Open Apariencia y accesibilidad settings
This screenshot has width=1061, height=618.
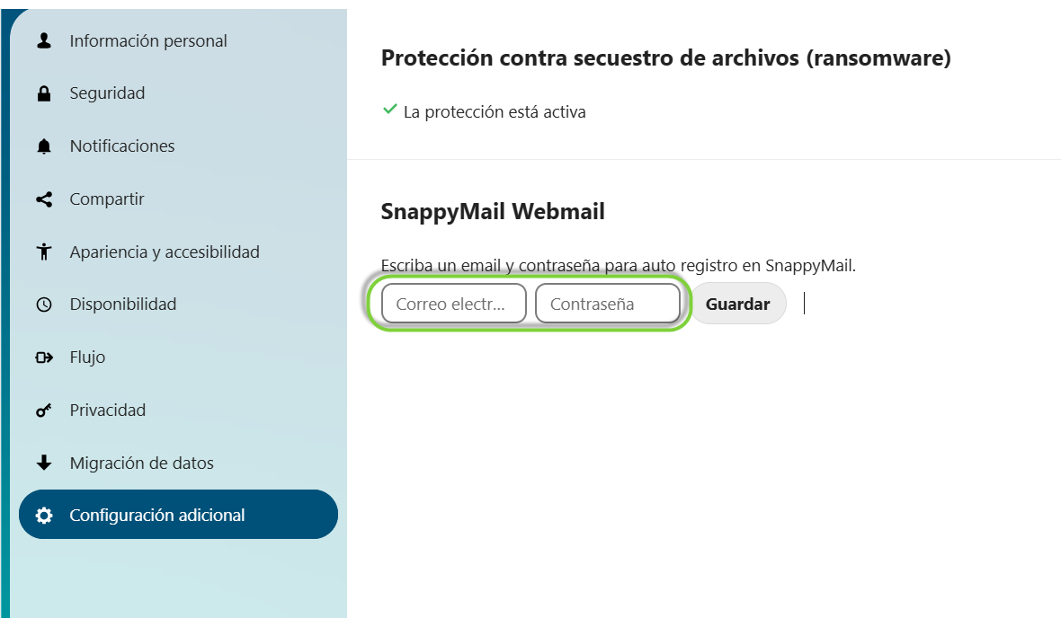[x=165, y=252]
